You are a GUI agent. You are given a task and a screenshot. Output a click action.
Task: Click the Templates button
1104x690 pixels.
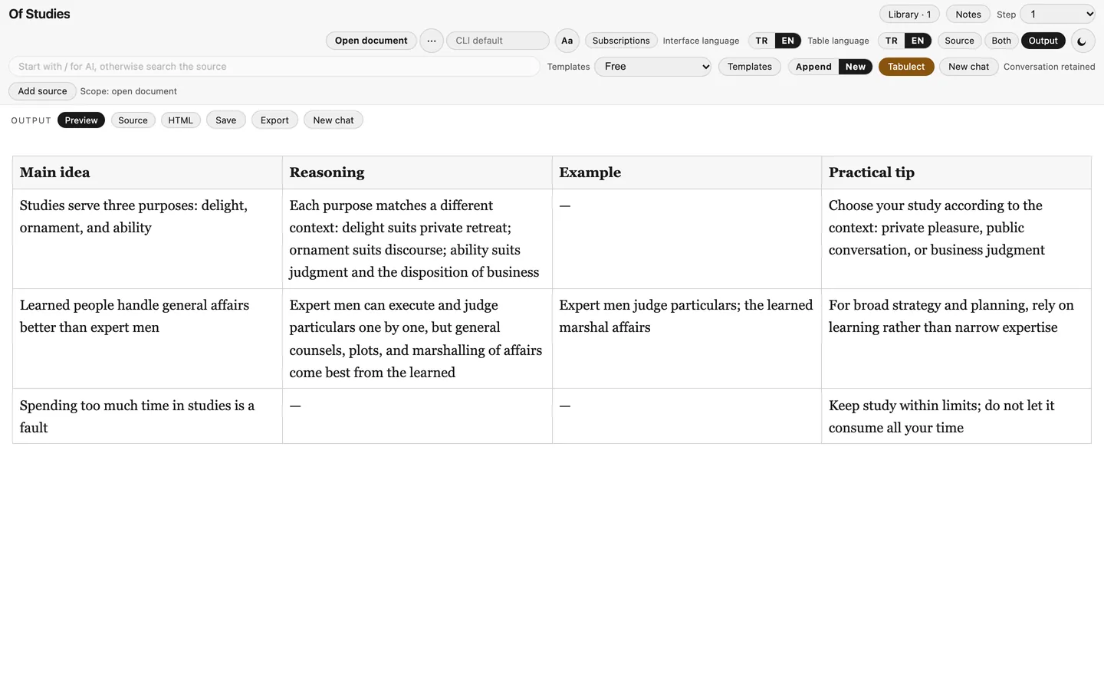point(749,67)
